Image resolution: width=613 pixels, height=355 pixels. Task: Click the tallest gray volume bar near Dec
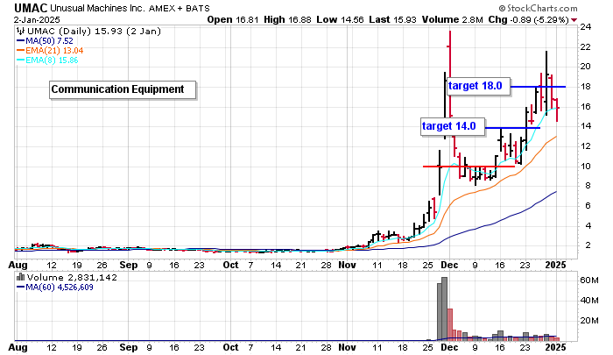[x=445, y=309]
